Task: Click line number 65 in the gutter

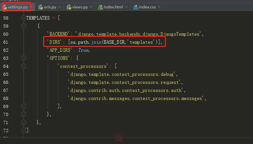Action: click(x=6, y=74)
